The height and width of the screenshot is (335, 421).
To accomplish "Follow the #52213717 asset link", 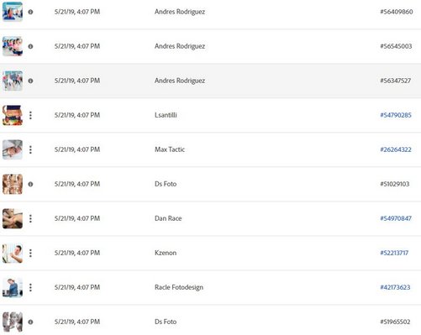I will pos(394,253).
